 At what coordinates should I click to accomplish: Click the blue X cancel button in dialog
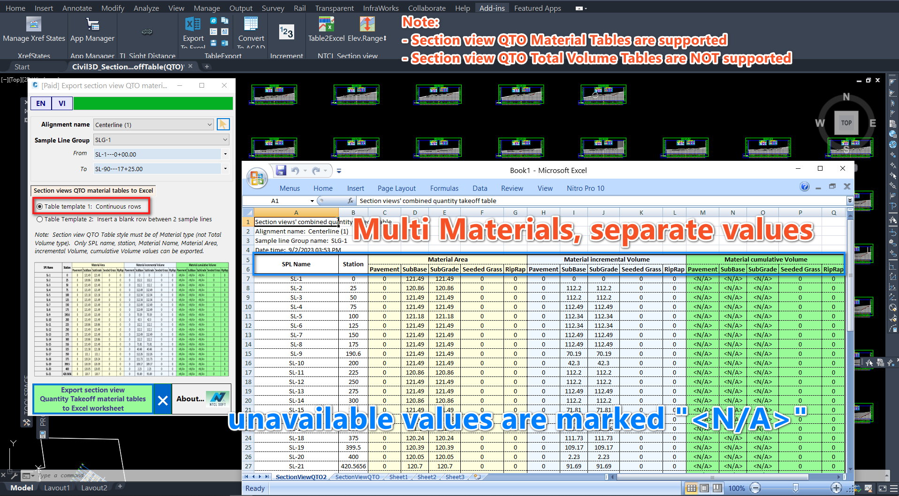(163, 400)
